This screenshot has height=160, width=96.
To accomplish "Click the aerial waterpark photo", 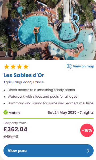I will pos(48,30).
